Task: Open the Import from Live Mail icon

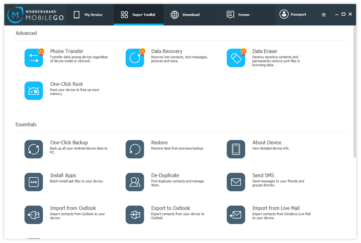Action: pyautogui.click(x=236, y=215)
